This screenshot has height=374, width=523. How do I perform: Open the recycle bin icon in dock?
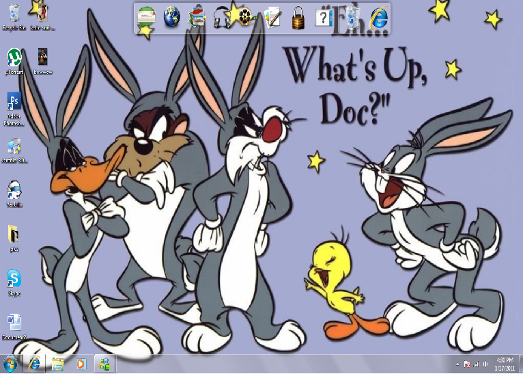click(352, 18)
